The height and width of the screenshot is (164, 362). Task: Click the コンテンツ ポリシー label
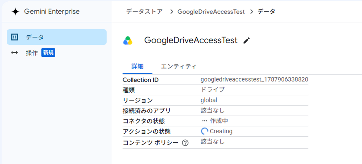(x=150, y=143)
